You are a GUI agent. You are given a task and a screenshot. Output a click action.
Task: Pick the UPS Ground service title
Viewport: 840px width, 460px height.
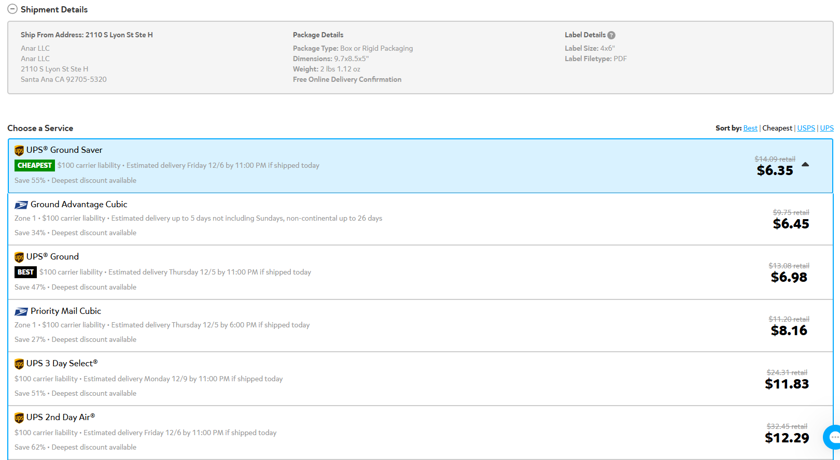pos(52,256)
